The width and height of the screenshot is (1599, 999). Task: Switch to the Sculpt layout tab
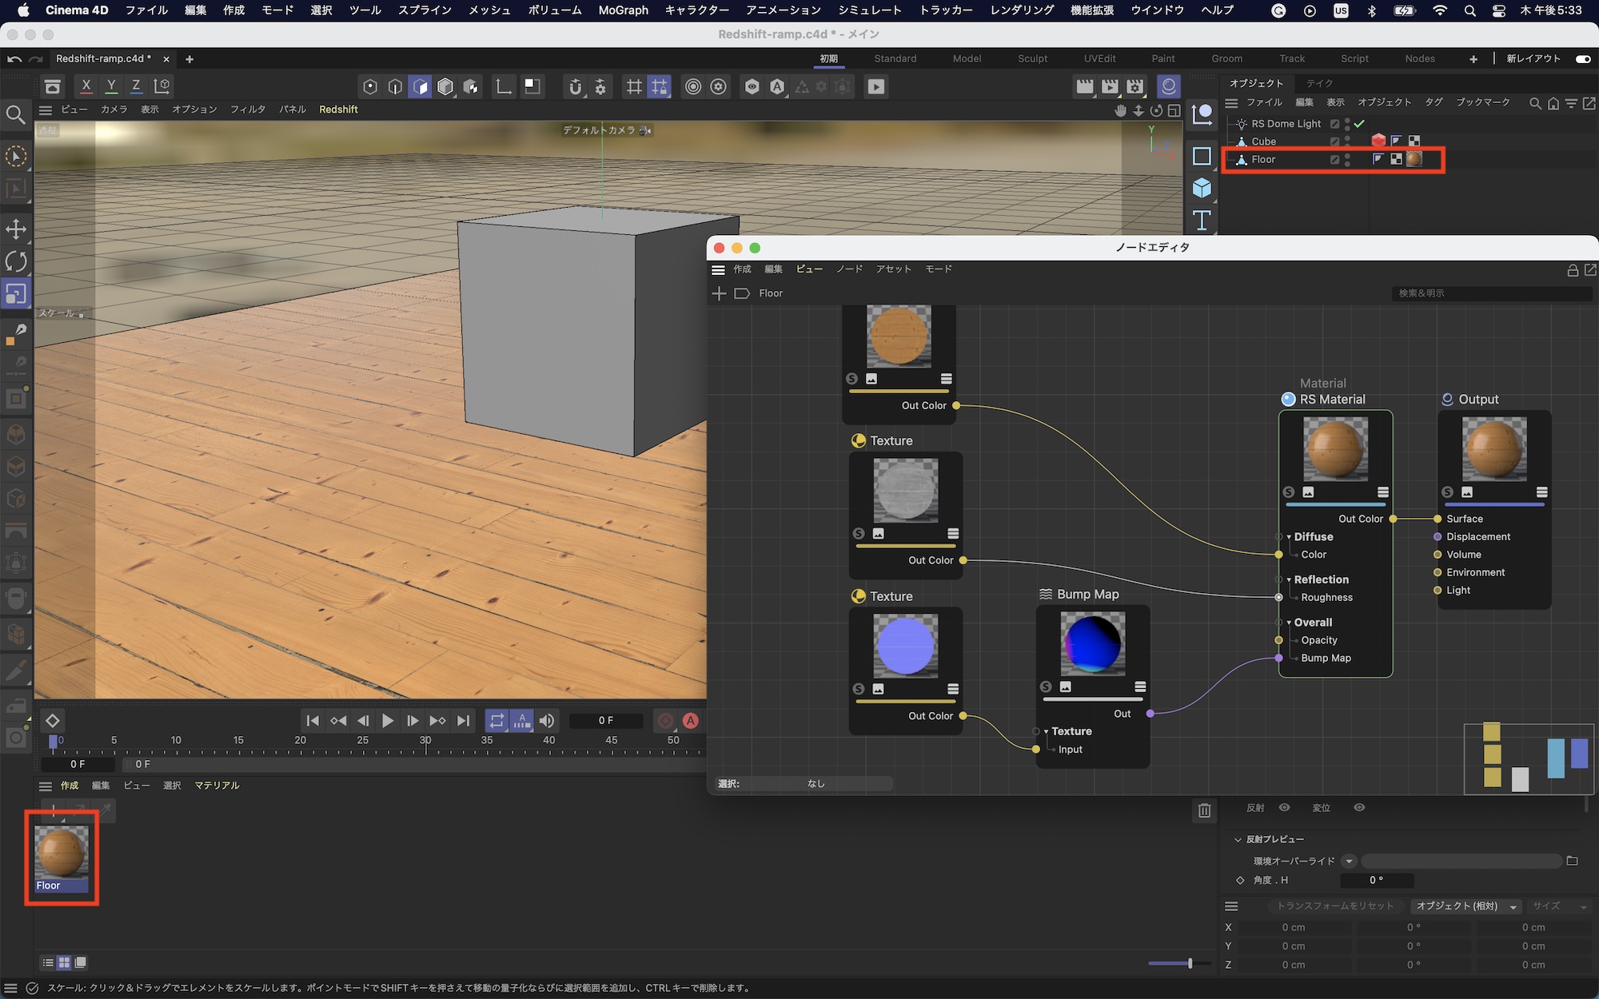point(1032,59)
